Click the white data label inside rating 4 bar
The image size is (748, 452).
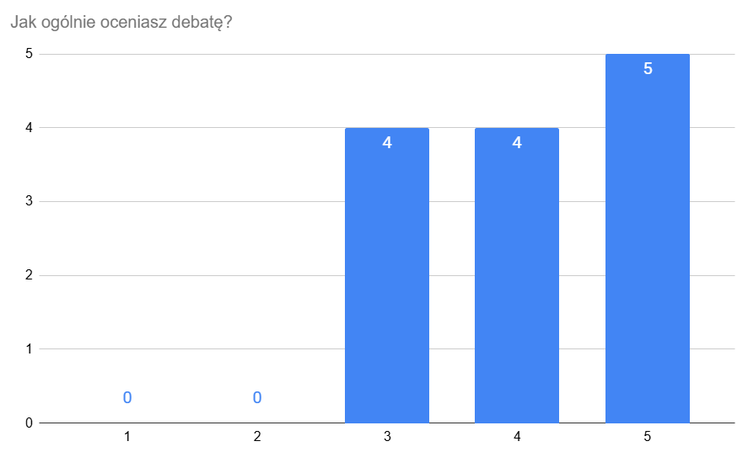517,143
